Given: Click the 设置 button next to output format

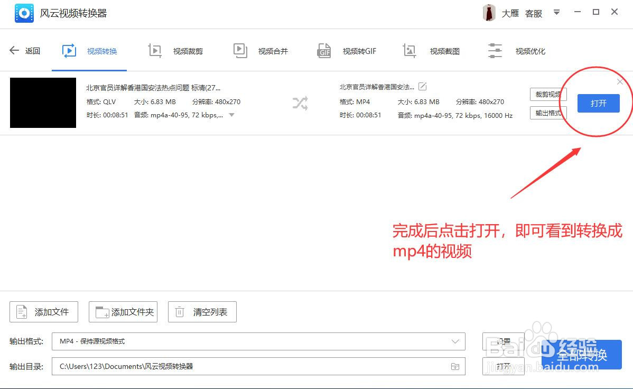Looking at the screenshot, I should (x=504, y=341).
